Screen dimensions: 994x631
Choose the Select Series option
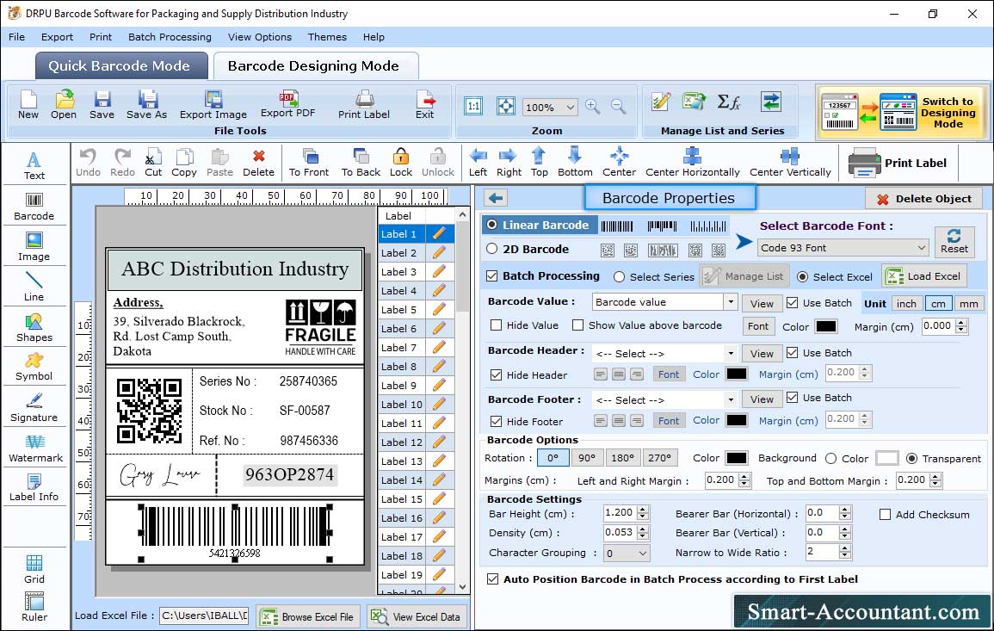620,277
